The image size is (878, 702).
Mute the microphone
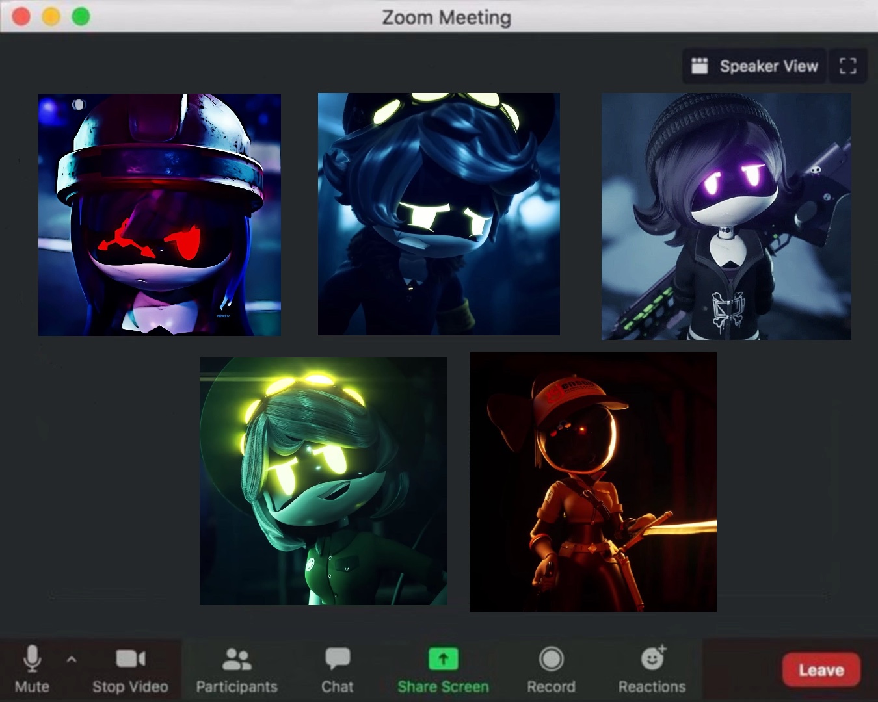tap(31, 669)
